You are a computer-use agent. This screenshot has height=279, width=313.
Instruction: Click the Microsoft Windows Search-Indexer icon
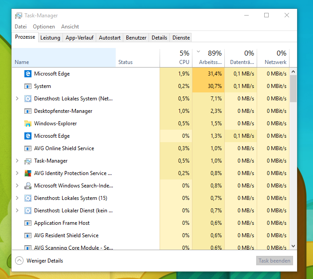pyautogui.click(x=28, y=186)
